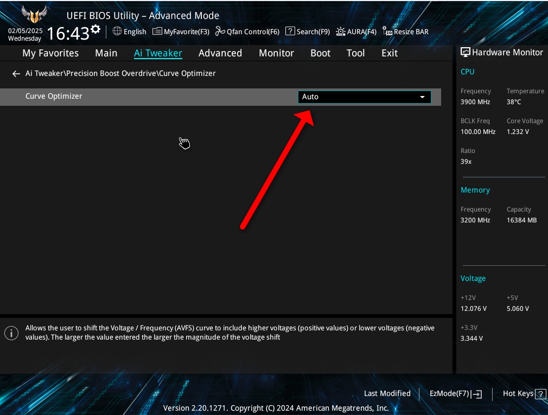This screenshot has height=415, width=548.
Task: Click the Hot Keys question mark icon
Action: click(540, 394)
